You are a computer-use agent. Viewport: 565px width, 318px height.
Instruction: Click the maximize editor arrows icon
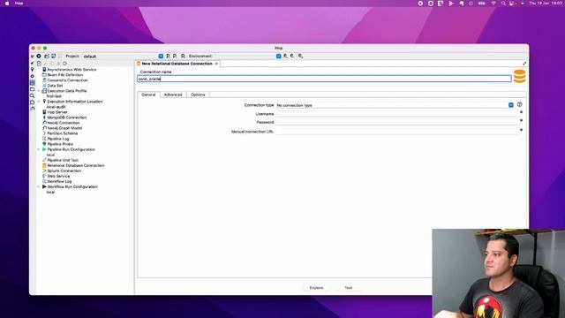pyautogui.click(x=524, y=64)
